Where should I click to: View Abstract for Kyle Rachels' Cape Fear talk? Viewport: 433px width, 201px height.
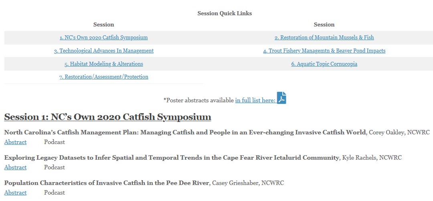tap(16, 167)
